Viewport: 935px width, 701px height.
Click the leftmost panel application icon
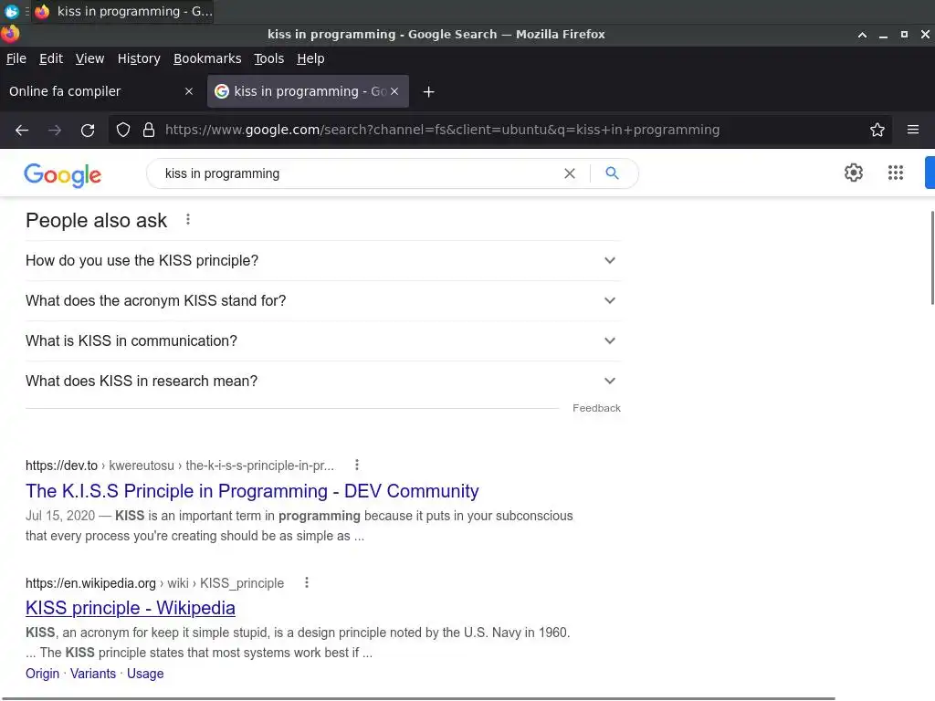pos(11,11)
